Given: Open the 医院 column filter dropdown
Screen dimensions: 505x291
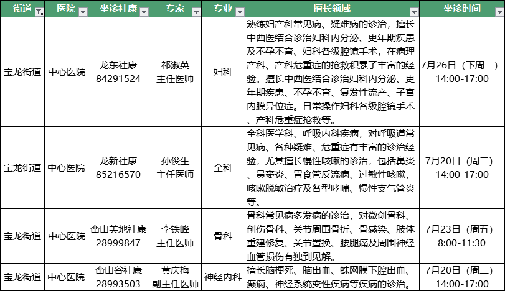Looking at the screenshot, I should tap(82, 11).
